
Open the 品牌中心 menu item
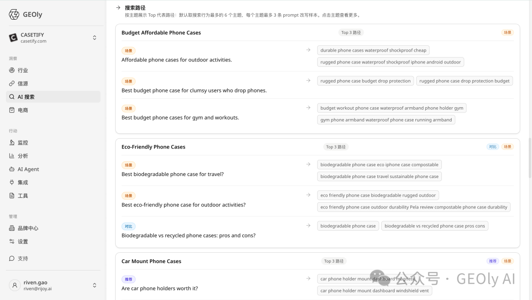pyautogui.click(x=53, y=228)
